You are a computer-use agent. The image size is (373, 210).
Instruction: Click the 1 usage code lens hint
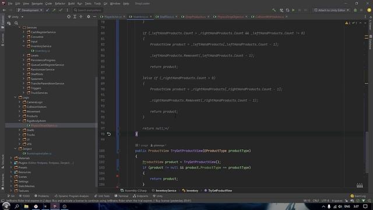click(x=142, y=145)
